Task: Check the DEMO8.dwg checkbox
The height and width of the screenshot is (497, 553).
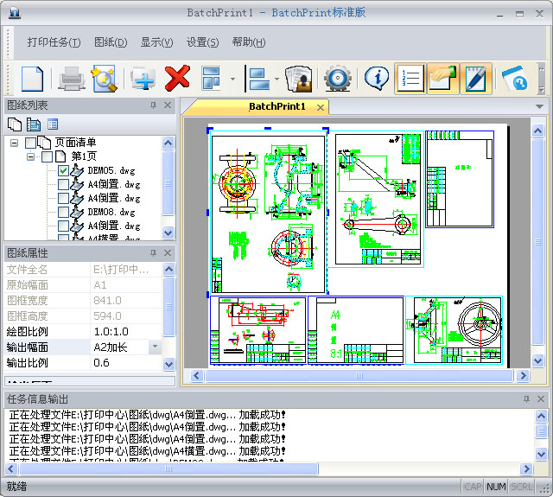Action: 64,212
